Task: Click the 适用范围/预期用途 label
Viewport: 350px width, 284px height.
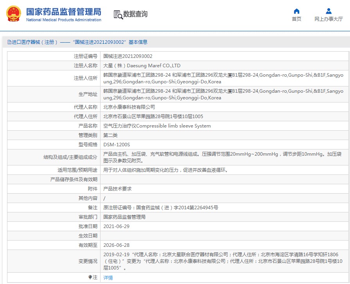Action: 77,170
